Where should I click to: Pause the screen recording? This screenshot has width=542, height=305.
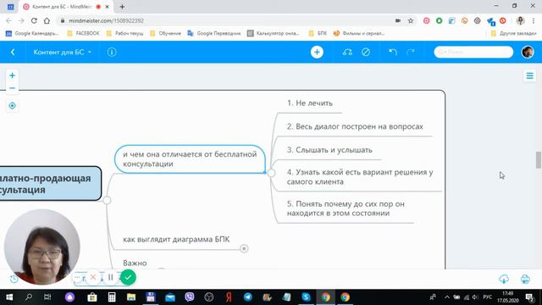click(x=111, y=277)
